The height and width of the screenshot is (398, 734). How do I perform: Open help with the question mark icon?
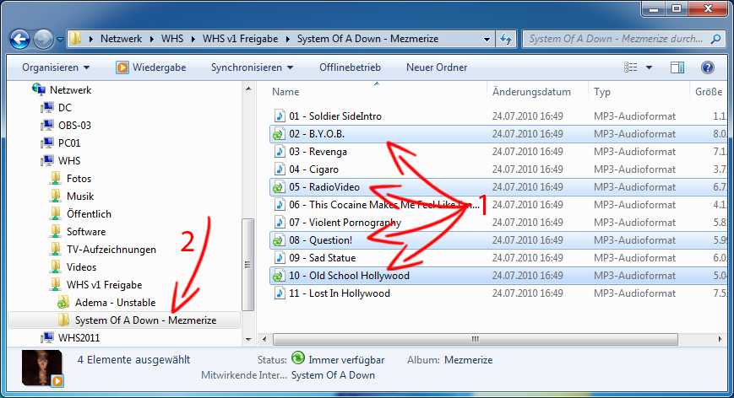[x=707, y=67]
